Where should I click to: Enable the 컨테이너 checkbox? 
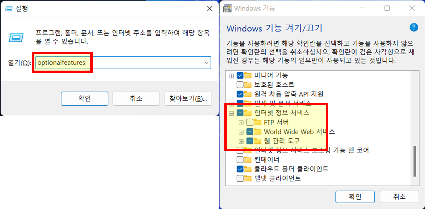(240, 159)
